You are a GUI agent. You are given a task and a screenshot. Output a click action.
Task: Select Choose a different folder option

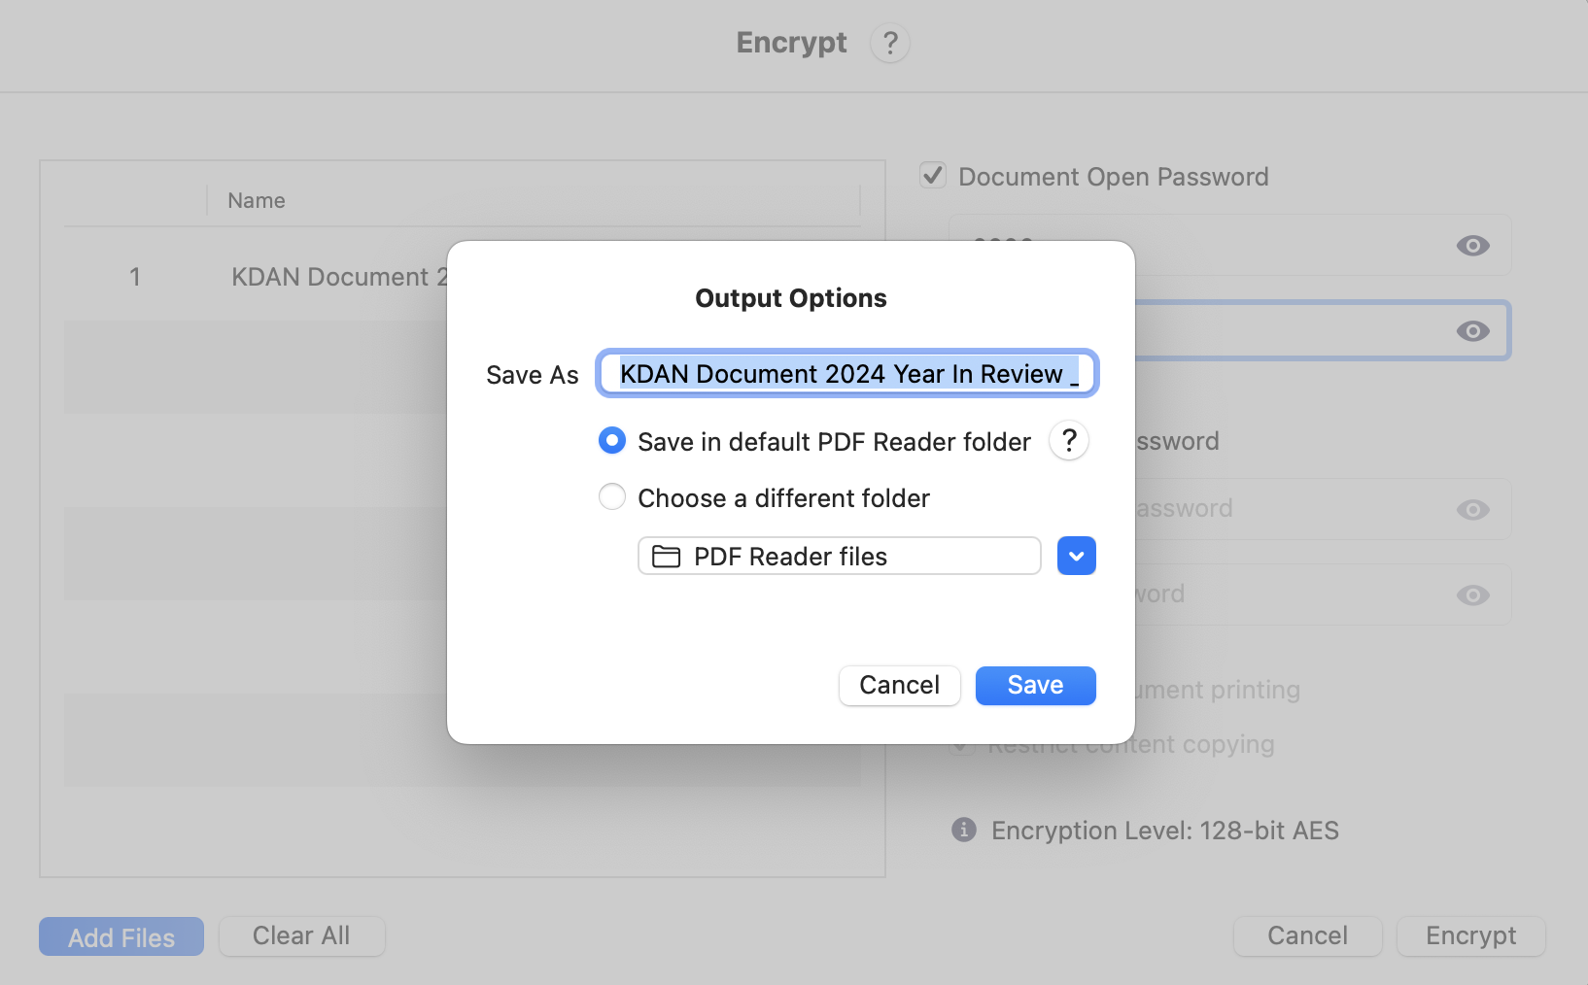point(612,497)
